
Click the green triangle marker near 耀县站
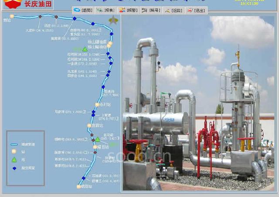(98, 140)
